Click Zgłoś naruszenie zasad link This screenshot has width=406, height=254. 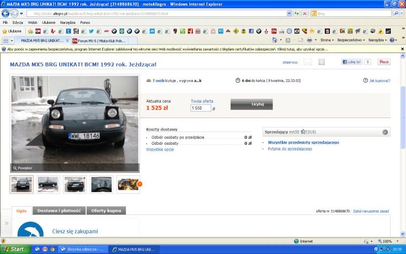coord(371,211)
